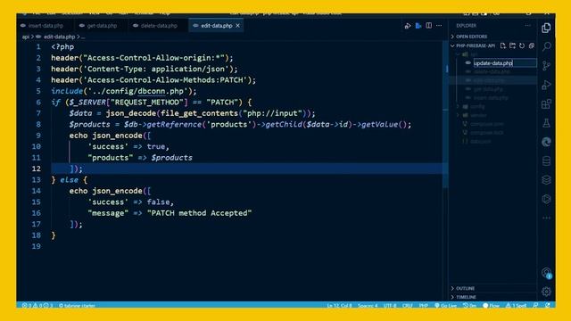Click tabnine starter in status bar
The image size is (571, 321).
click(x=77, y=305)
